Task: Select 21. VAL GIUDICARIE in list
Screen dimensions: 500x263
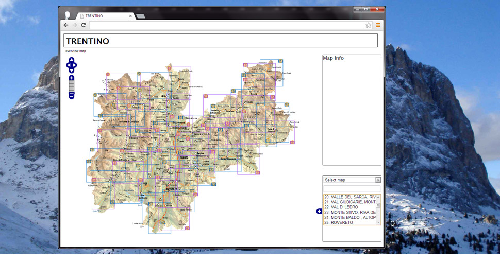Action: [x=350, y=202]
